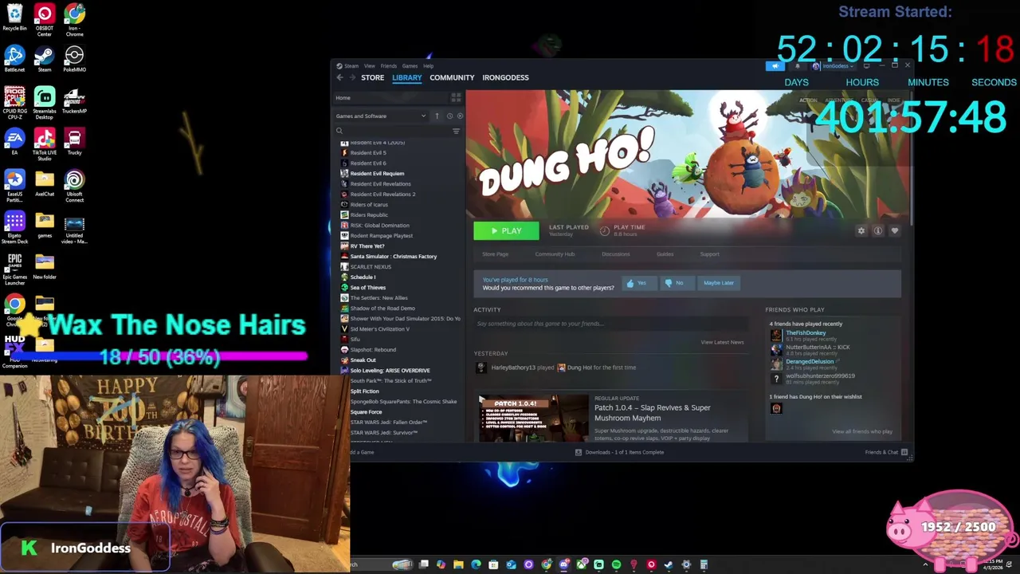This screenshot has width=1020, height=574.
Task: Open Patch 1.0.4 news thumbnail
Action: 534,418
